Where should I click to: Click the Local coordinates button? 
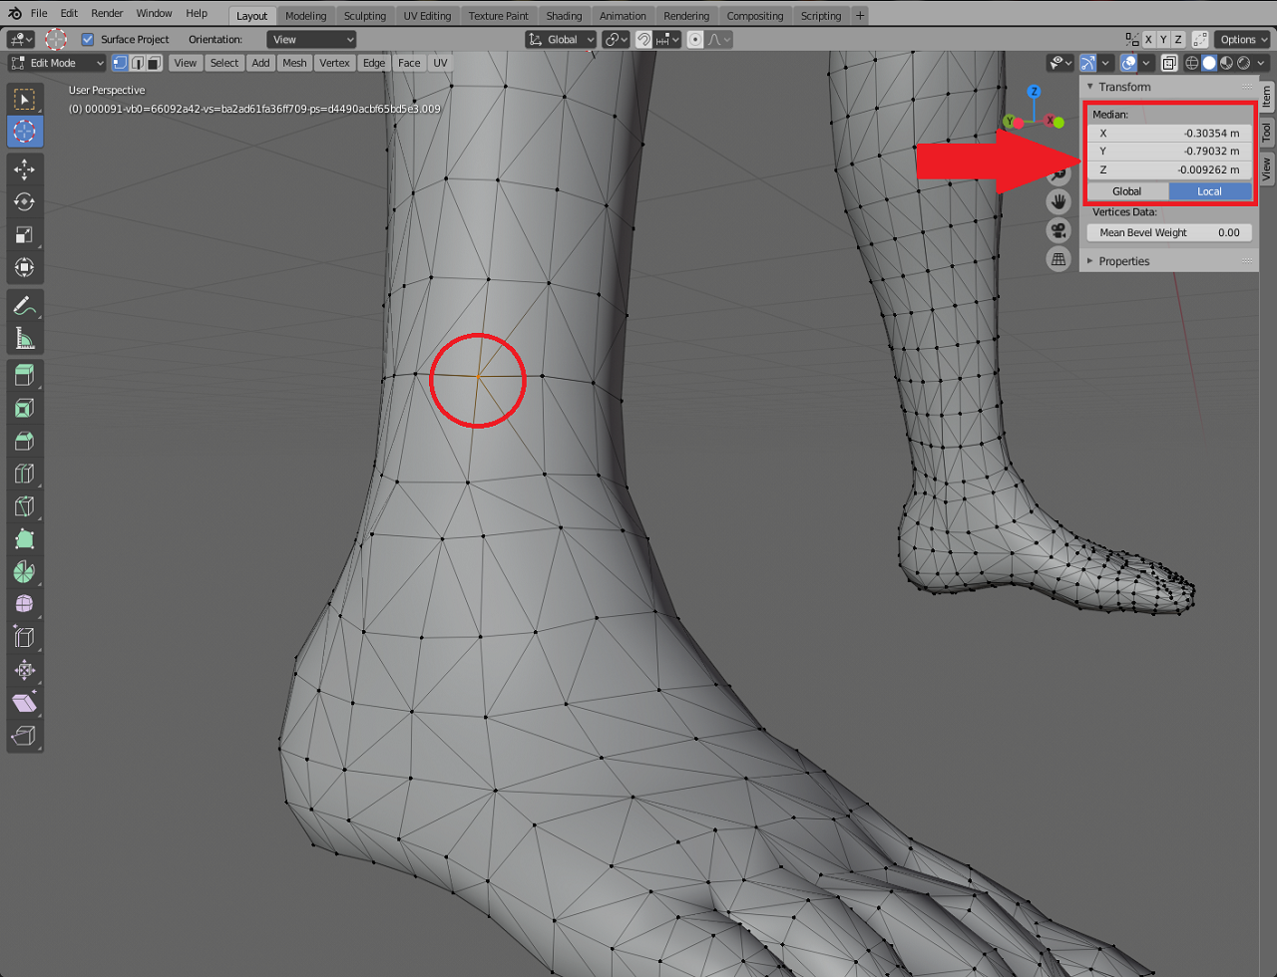[x=1209, y=191]
